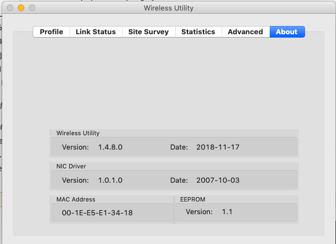
Task: Click the EEPROM section heading
Action: pyautogui.click(x=193, y=199)
